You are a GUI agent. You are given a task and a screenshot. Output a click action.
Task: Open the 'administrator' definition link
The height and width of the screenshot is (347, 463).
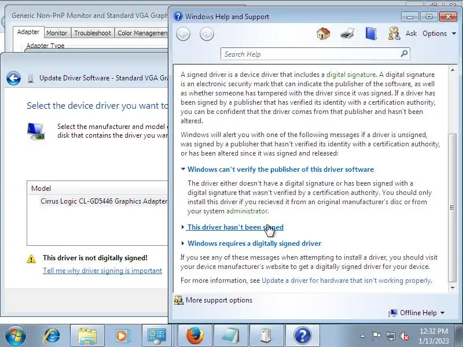click(x=247, y=211)
